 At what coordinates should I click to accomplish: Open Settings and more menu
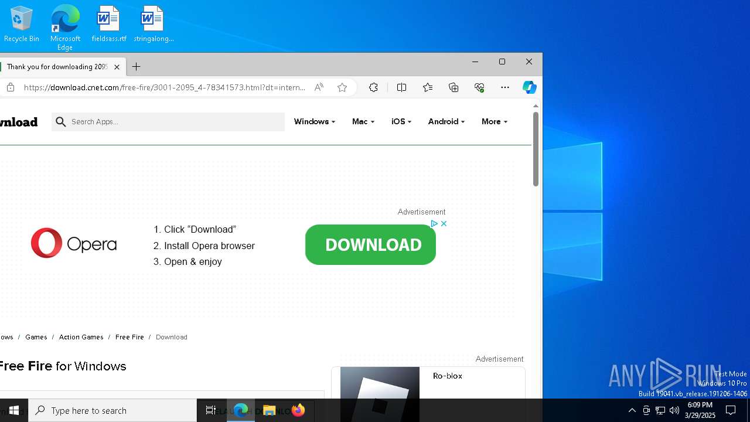[505, 87]
